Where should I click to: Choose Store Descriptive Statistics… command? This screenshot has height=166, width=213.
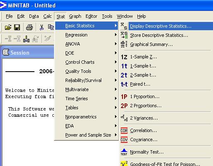tap(166, 35)
